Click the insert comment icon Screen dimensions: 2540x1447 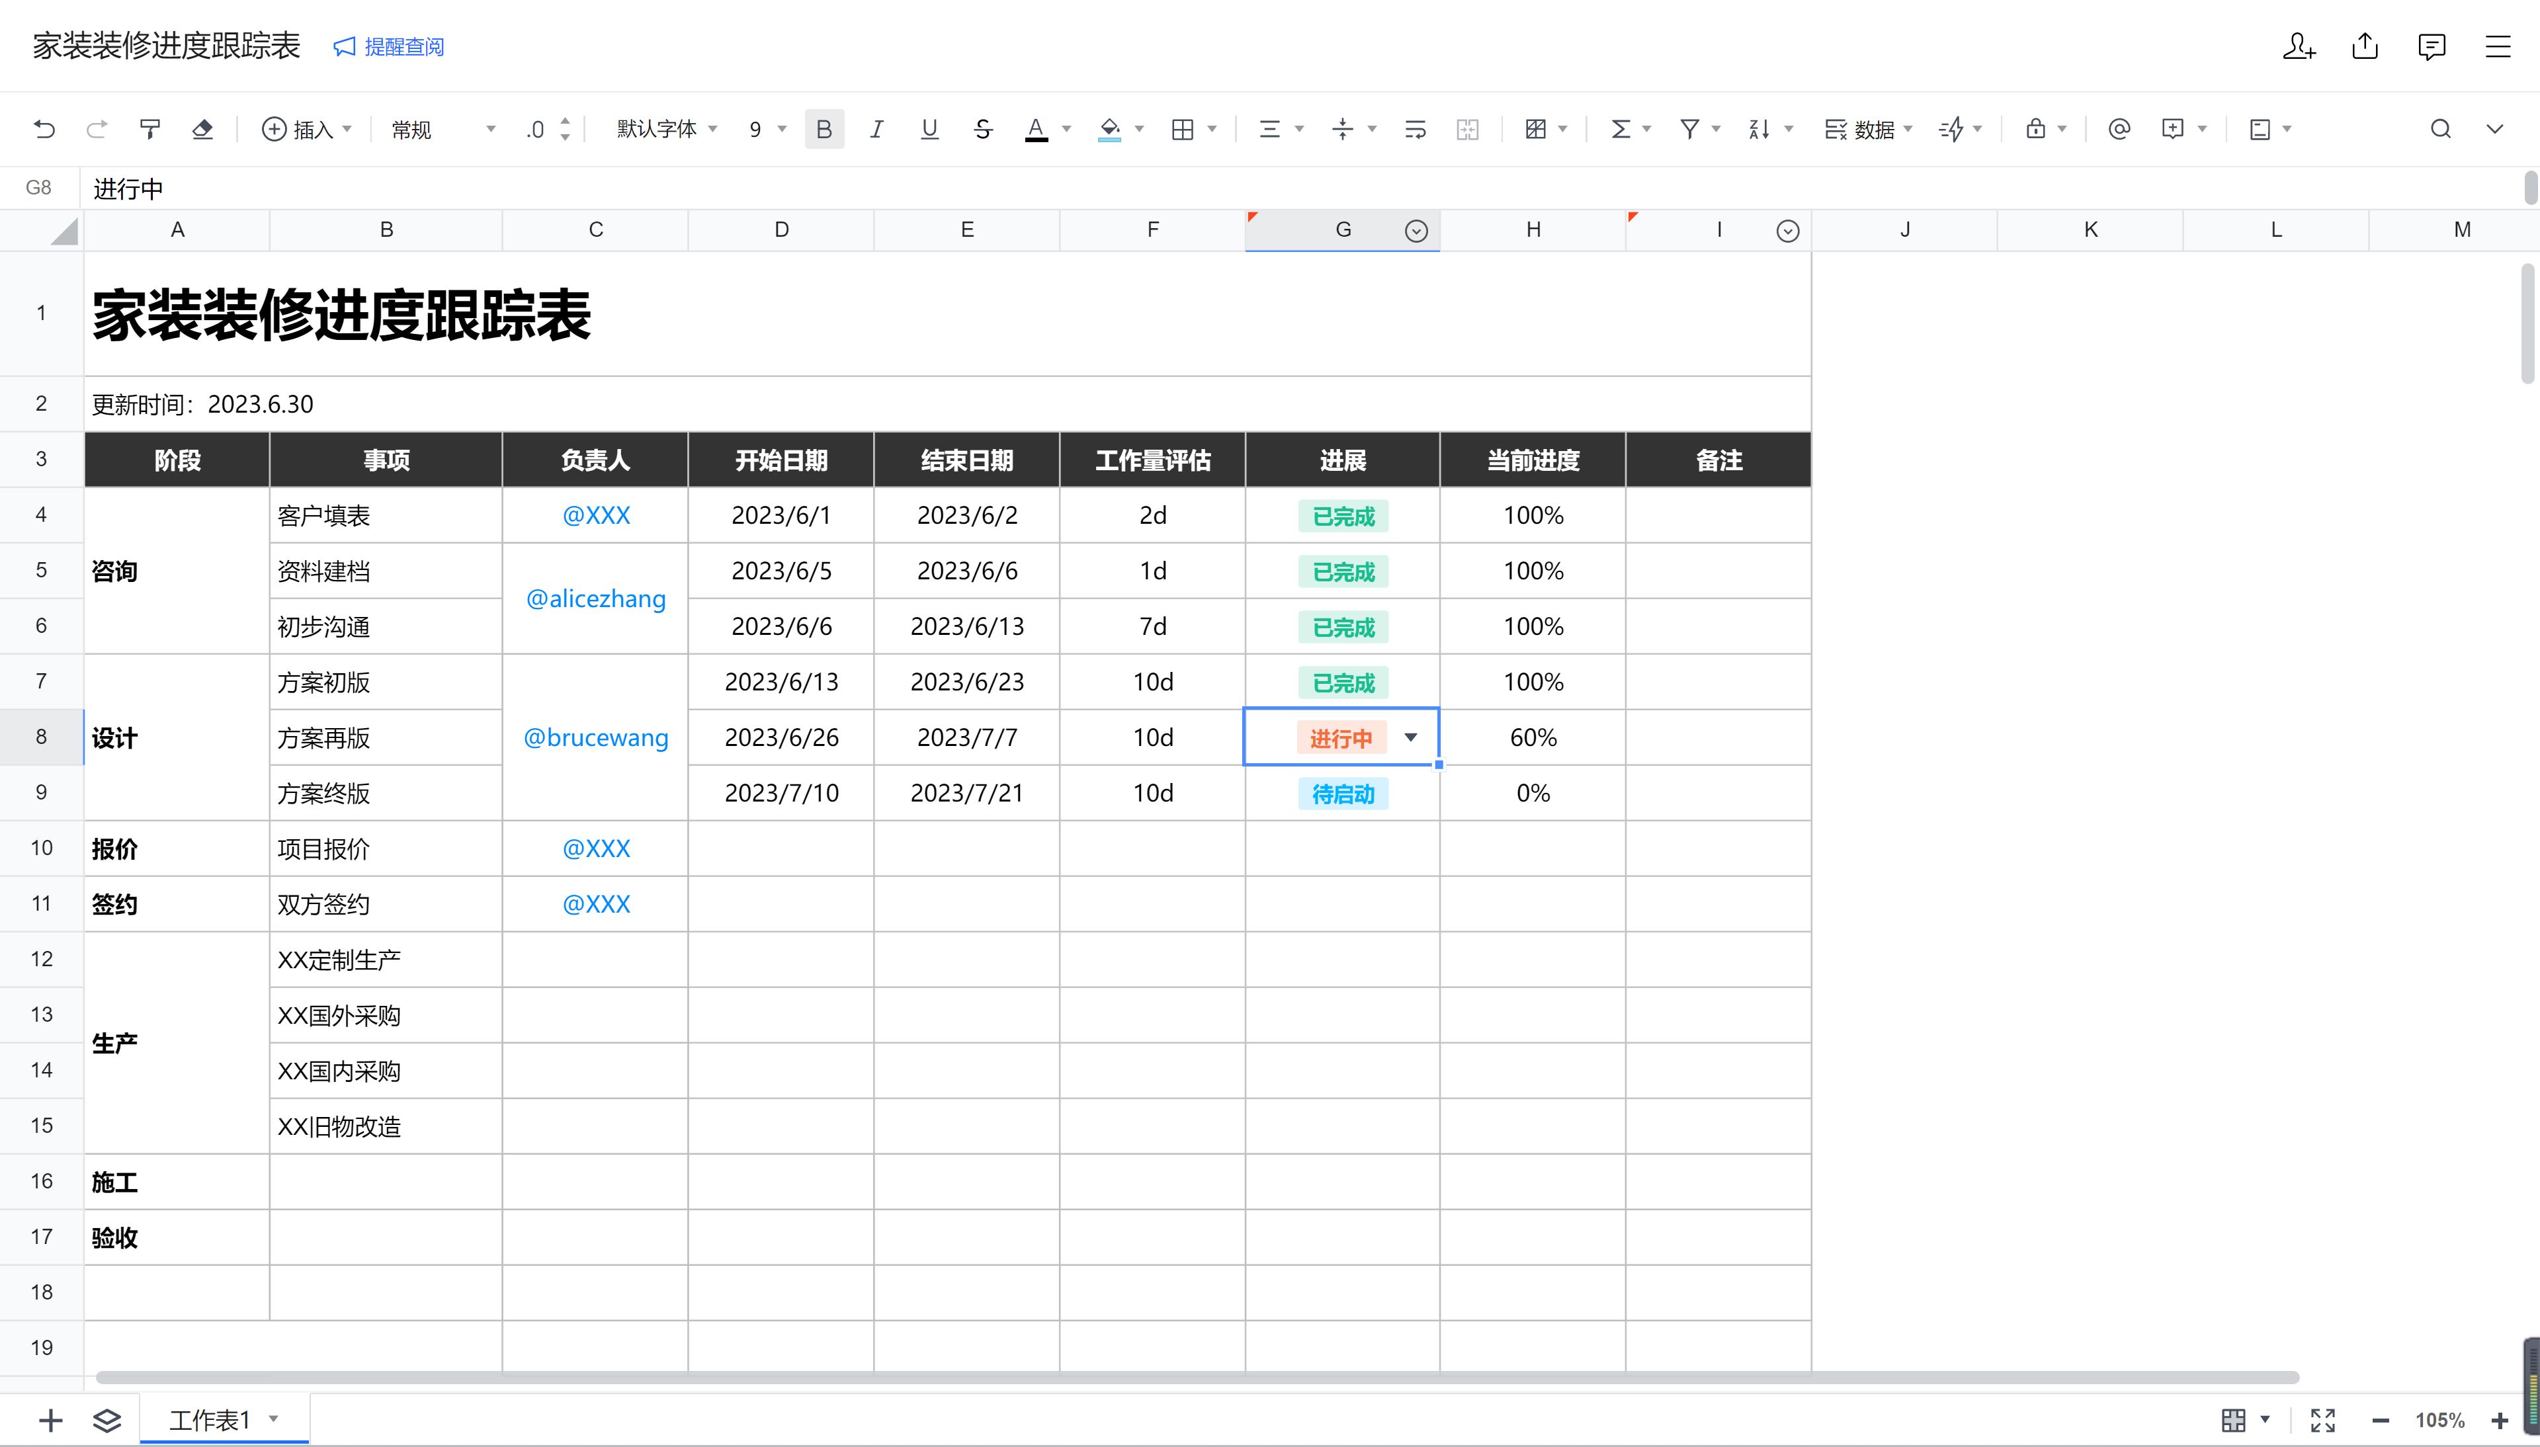(x=2172, y=129)
